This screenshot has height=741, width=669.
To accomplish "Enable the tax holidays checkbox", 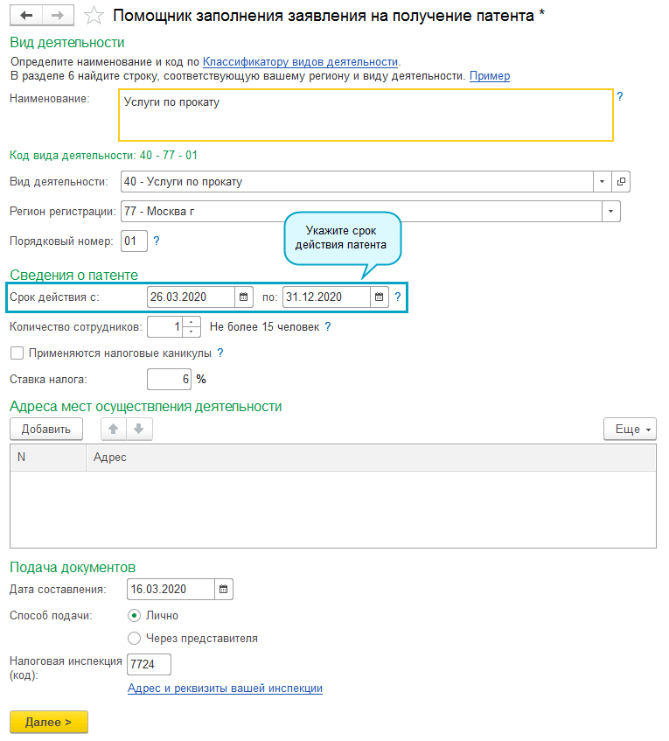I will point(16,353).
